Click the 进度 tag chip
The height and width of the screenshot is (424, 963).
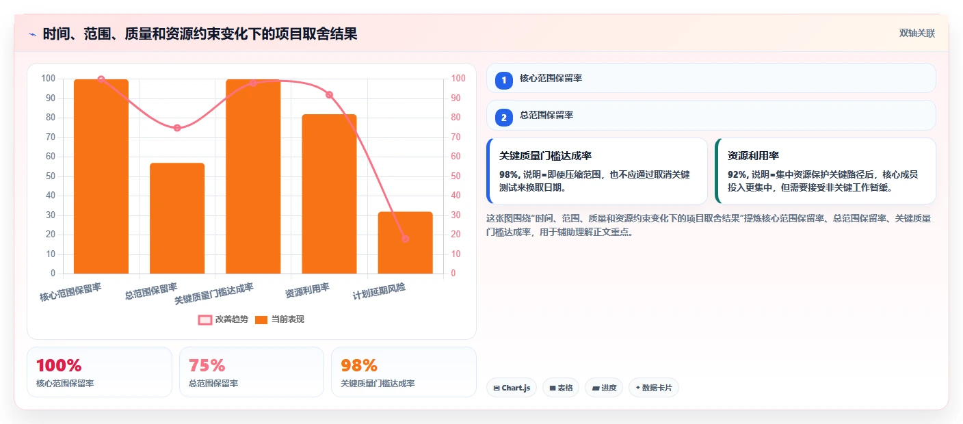point(604,388)
